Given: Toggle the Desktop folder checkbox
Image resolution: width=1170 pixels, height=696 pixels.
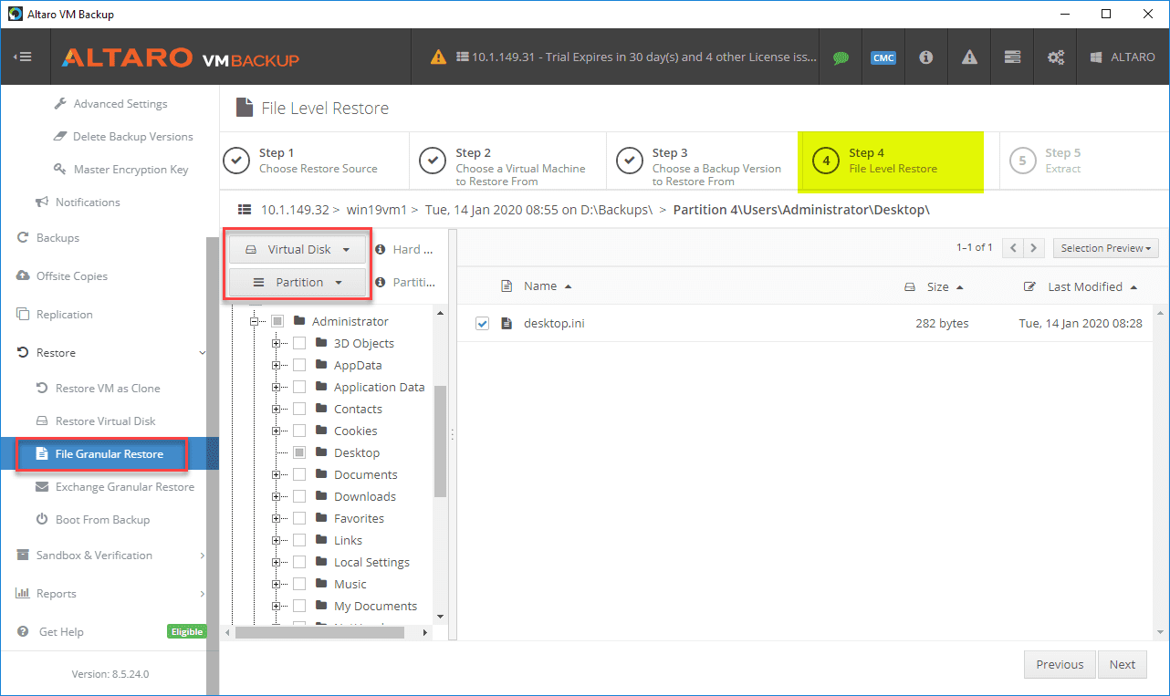Looking at the screenshot, I should click(x=299, y=452).
